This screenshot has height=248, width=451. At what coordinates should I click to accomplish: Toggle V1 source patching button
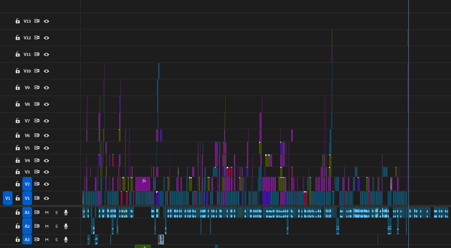[x=8, y=198]
